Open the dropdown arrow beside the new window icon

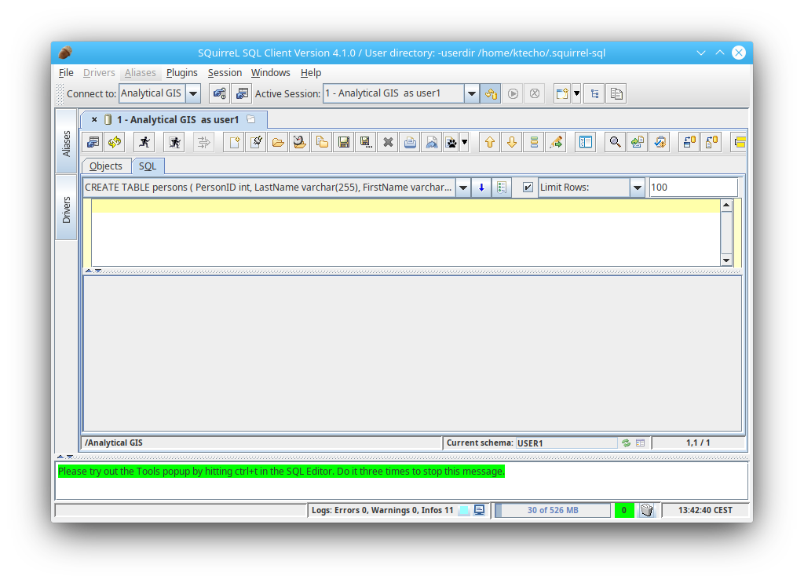pyautogui.click(x=576, y=93)
